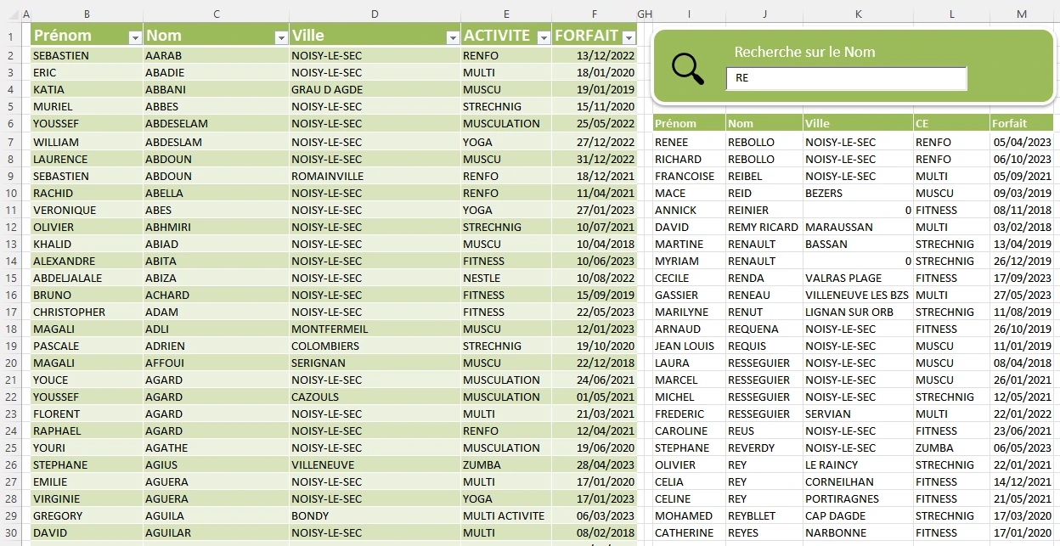The height and width of the screenshot is (546, 1060).
Task: Select the VILLENEUVE LES BZS cell
Action: [856, 295]
